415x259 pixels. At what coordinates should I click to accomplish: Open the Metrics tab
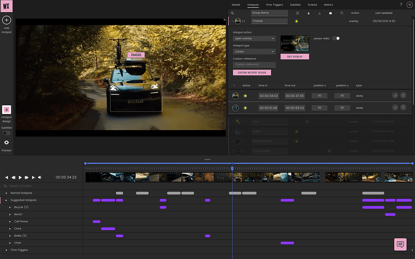coord(328,5)
